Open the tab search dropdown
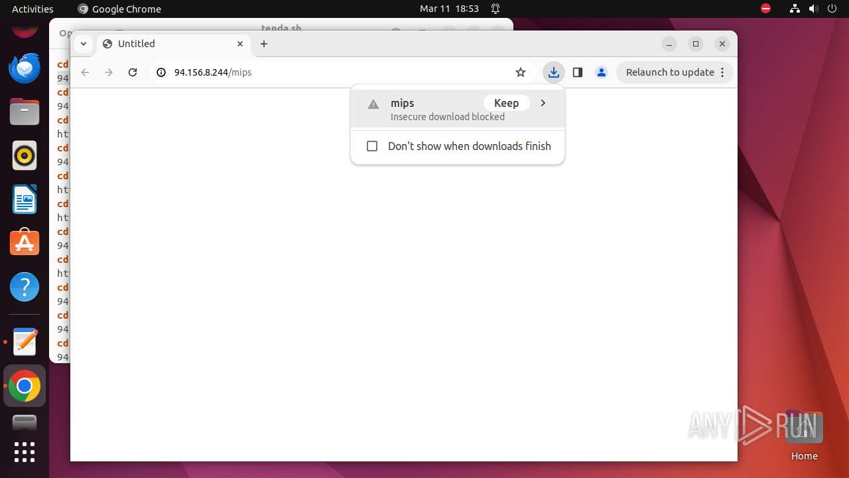Screen dimensions: 849x478 coord(83,44)
